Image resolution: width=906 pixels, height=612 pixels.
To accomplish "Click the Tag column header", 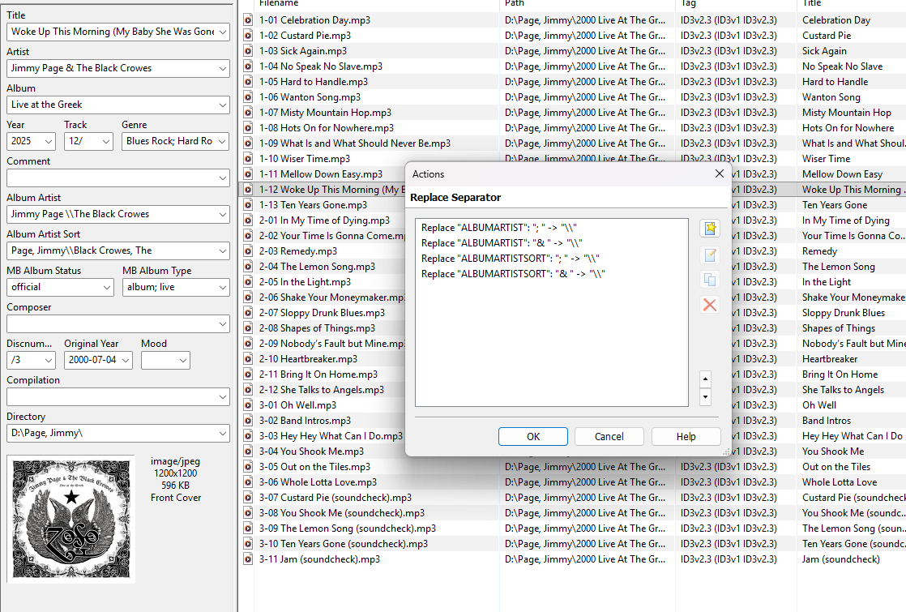I will coord(688,4).
